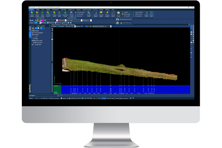Click the Gruppo sezioni ribbon icon
This screenshot has width=222, height=148.
tap(151, 14)
